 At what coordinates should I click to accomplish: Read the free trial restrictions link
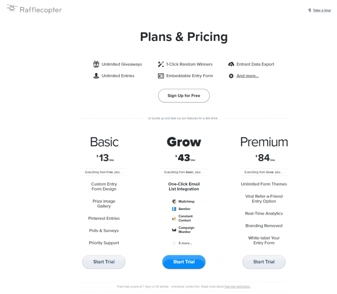[237, 287]
